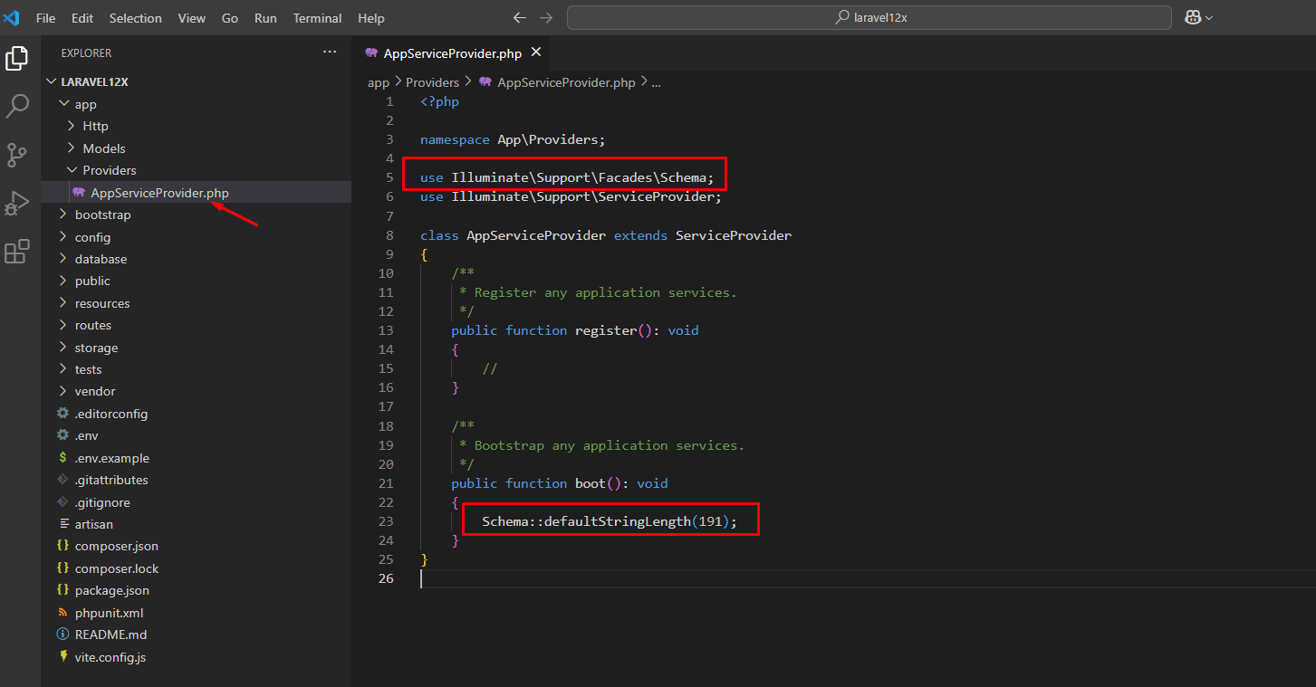Open the .env file

pos(87,435)
